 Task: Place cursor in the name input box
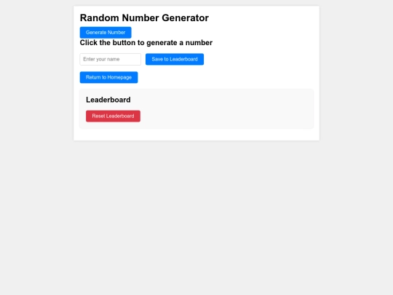pyautogui.click(x=111, y=59)
